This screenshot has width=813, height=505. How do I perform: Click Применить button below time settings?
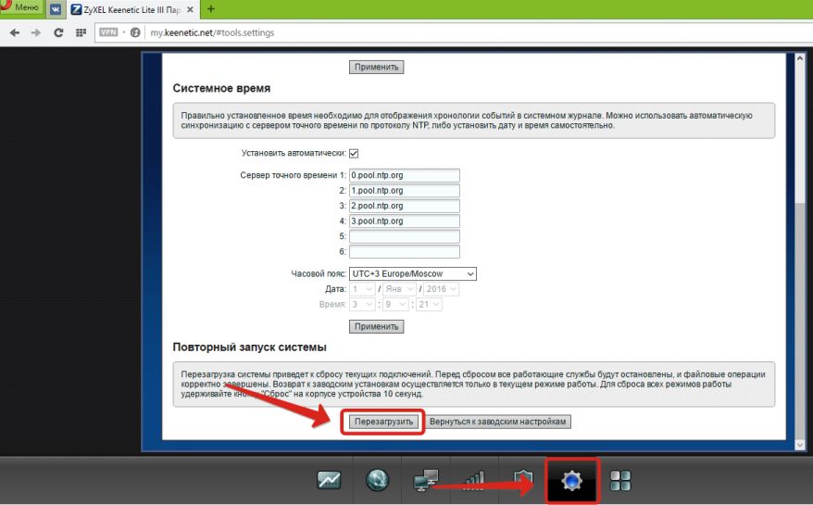(377, 326)
